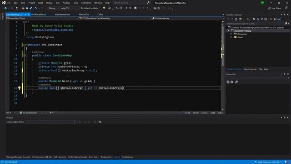This screenshot has height=164, width=291.
Task: Click the feedback icon at top right
Action: [x=286, y=8]
